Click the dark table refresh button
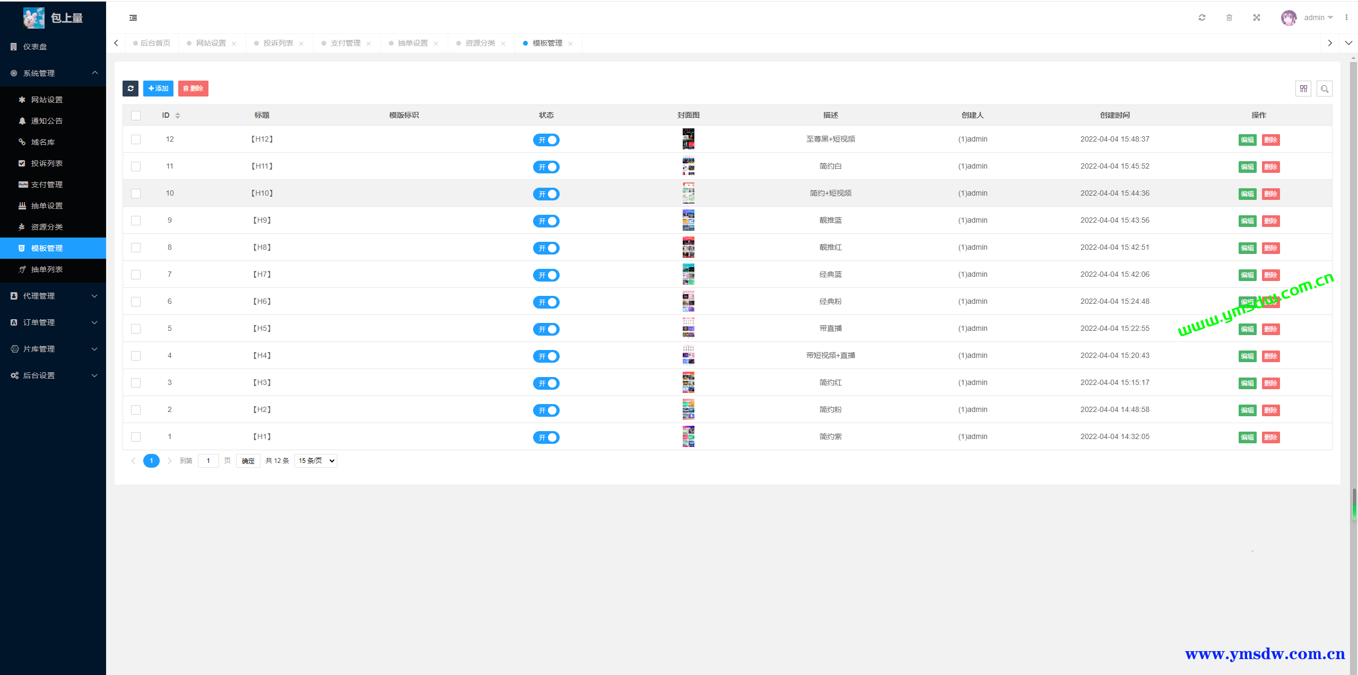The height and width of the screenshot is (675, 1358). pos(130,89)
